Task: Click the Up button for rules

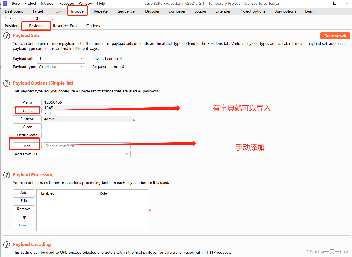Action: [24, 217]
